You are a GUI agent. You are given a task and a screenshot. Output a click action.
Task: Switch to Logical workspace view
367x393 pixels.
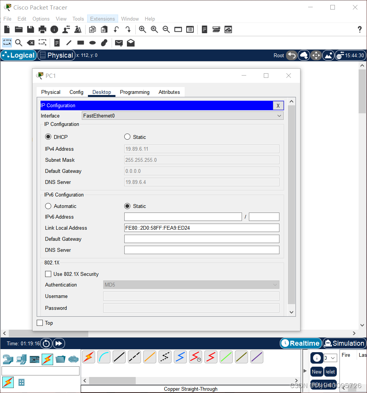[x=19, y=55]
